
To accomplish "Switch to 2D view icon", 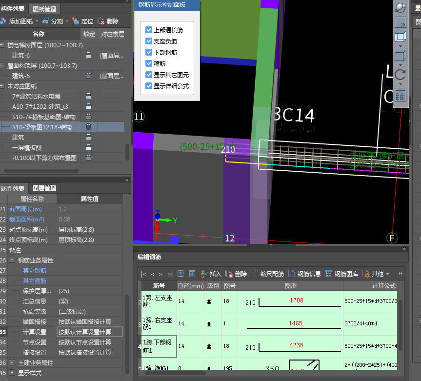I will click(x=401, y=22).
